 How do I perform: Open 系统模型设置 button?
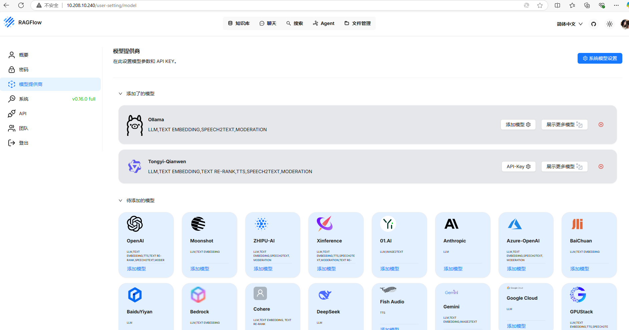[600, 58]
